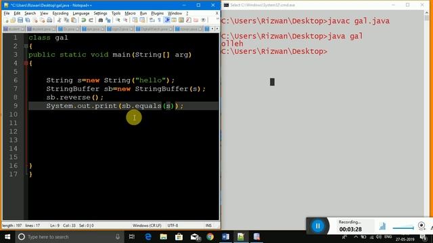Open the Windows Start menu

7,237
